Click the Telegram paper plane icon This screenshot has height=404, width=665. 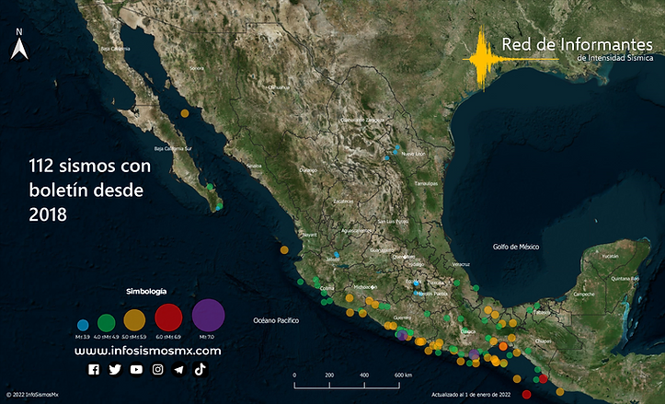(x=178, y=369)
